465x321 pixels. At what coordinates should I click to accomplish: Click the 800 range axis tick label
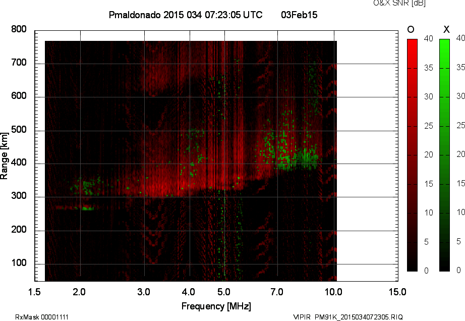19,29
